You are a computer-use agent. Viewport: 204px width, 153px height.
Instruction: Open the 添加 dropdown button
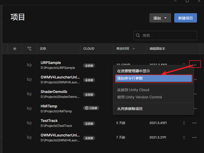[160, 18]
